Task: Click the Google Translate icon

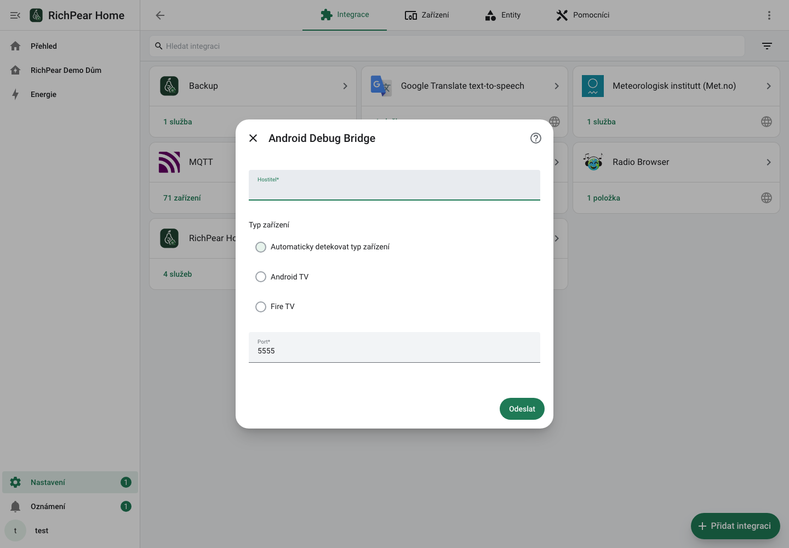Action: point(381,86)
